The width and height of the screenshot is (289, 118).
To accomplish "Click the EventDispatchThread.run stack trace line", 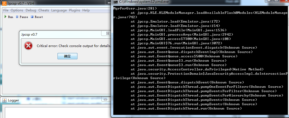I will (186, 108).
